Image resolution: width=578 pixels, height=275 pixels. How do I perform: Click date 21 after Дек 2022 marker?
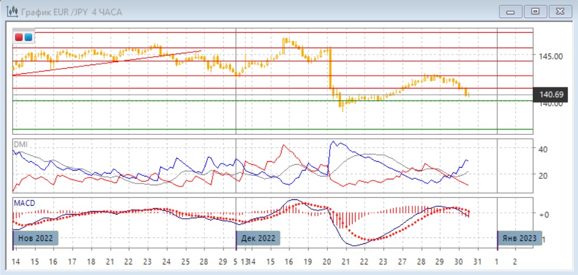346,260
